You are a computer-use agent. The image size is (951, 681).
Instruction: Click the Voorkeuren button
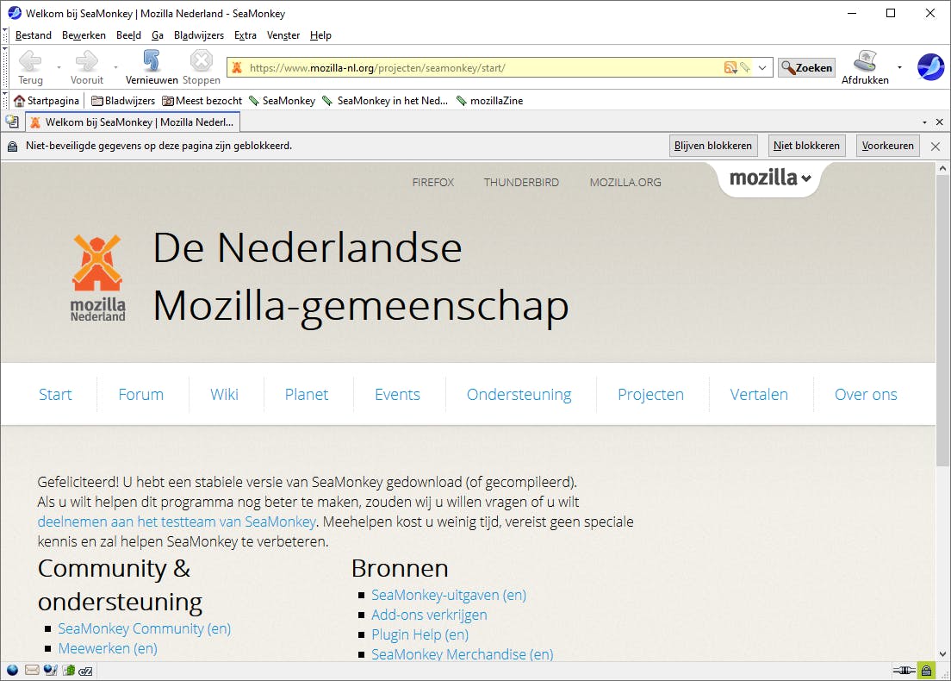click(x=888, y=146)
